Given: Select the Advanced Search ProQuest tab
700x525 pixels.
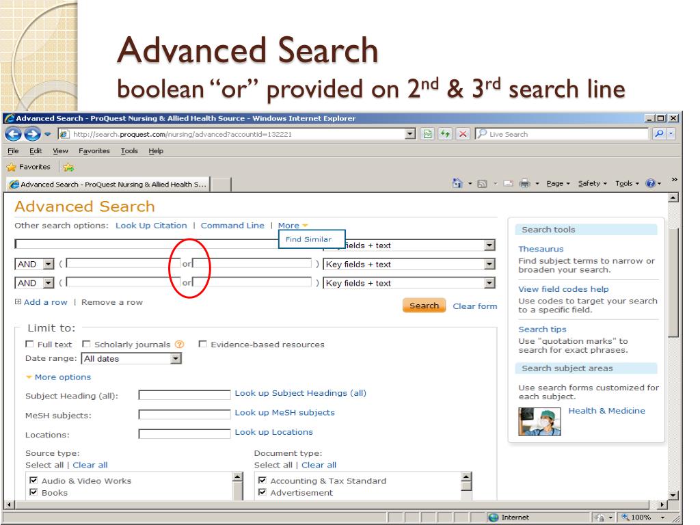Looking at the screenshot, I should (108, 184).
